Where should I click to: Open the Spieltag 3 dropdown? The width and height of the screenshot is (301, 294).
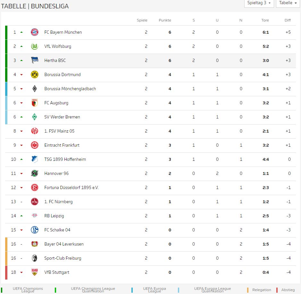tap(259, 3)
